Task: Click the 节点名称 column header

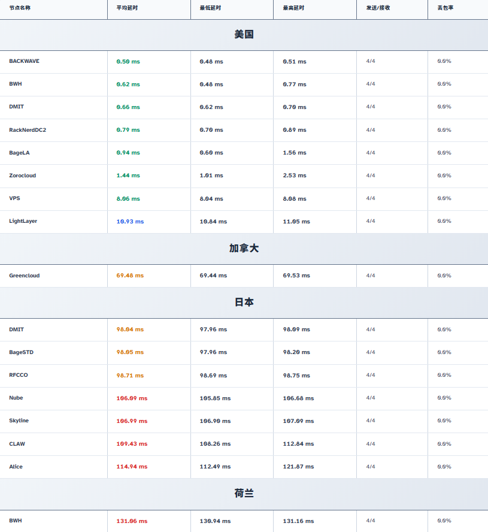Action: (20, 8)
